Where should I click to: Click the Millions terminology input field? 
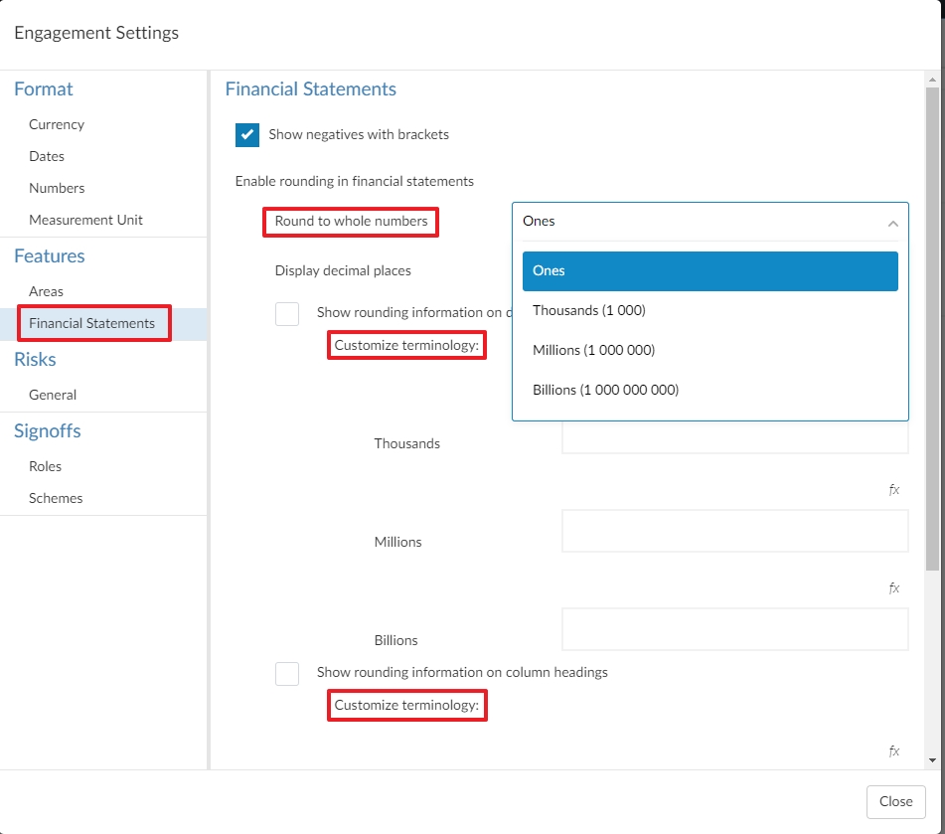tap(734, 531)
